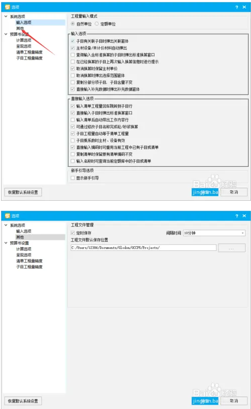The height and width of the screenshot is (409, 251).
Task: Open the 间隔时间 dropdown showing 10分钟
Action: [x=214, y=233]
